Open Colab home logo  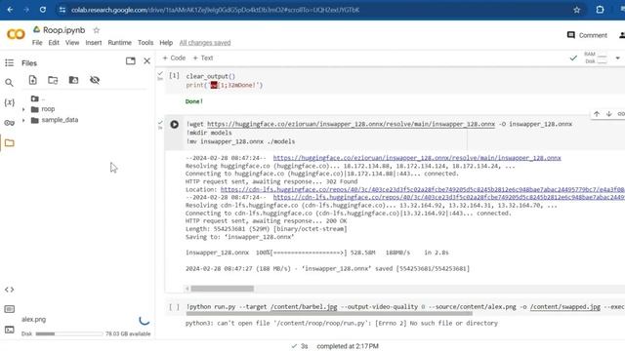tap(16, 34)
